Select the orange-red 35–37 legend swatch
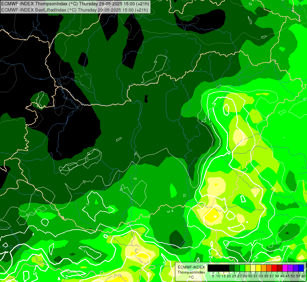307x282 pixels. [x=269, y=268]
